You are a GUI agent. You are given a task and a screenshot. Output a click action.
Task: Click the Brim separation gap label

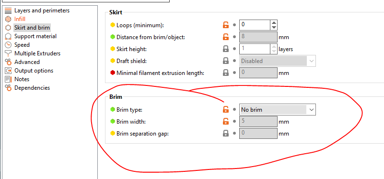143,134
